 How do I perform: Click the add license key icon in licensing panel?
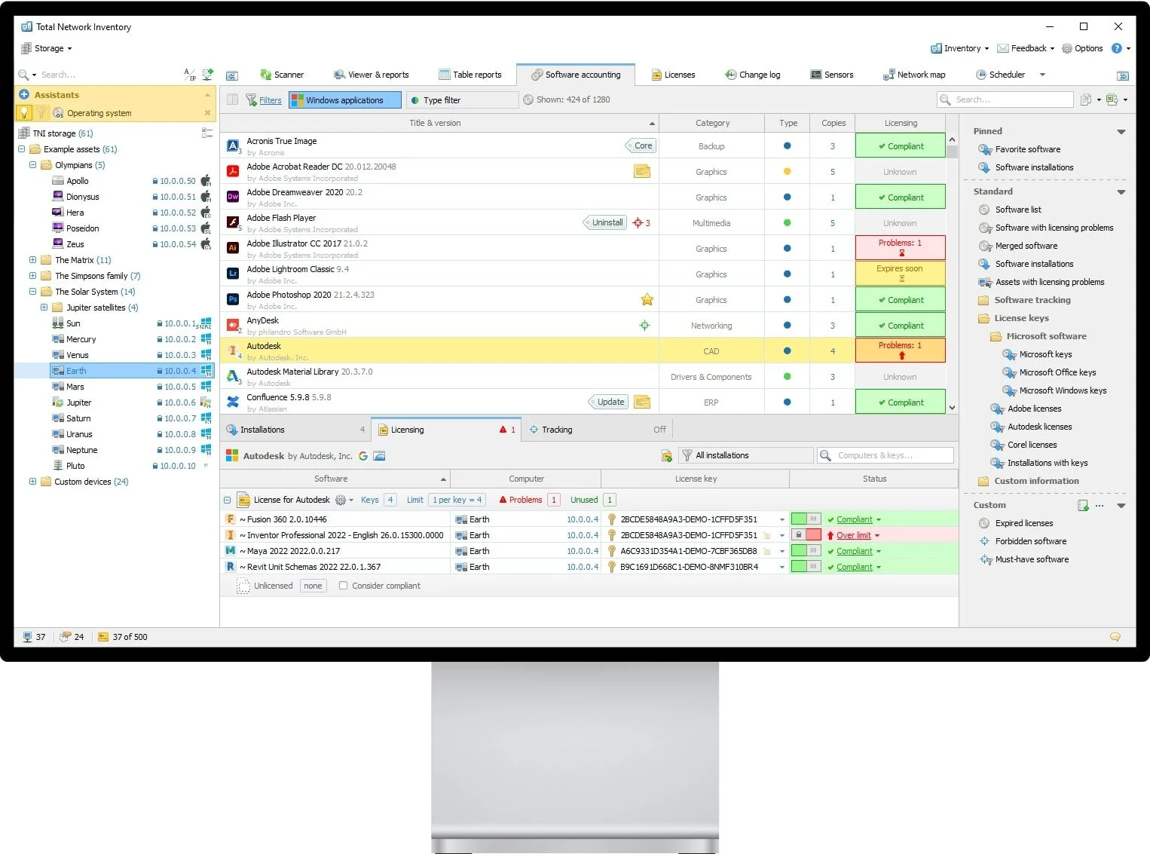pyautogui.click(x=666, y=455)
